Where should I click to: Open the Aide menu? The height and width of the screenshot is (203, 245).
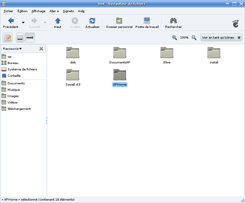tap(81, 11)
